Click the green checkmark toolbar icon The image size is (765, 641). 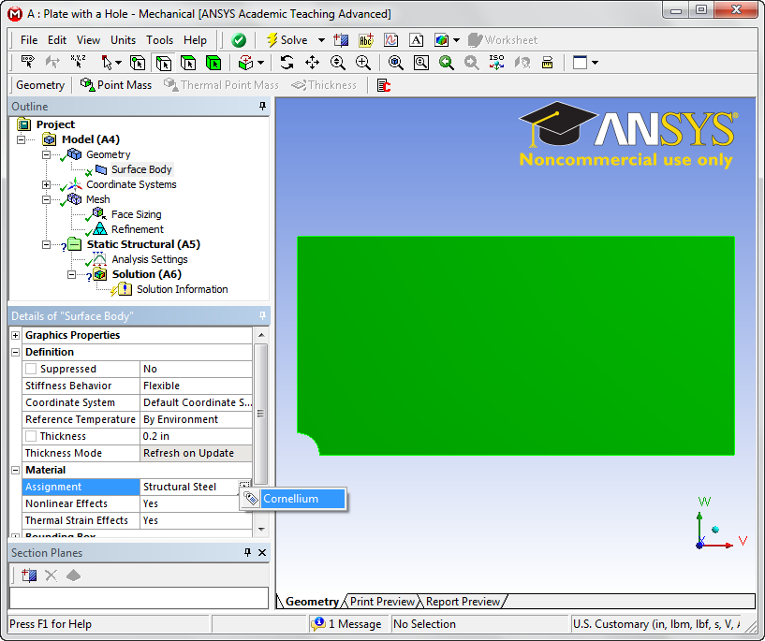pyautogui.click(x=239, y=40)
